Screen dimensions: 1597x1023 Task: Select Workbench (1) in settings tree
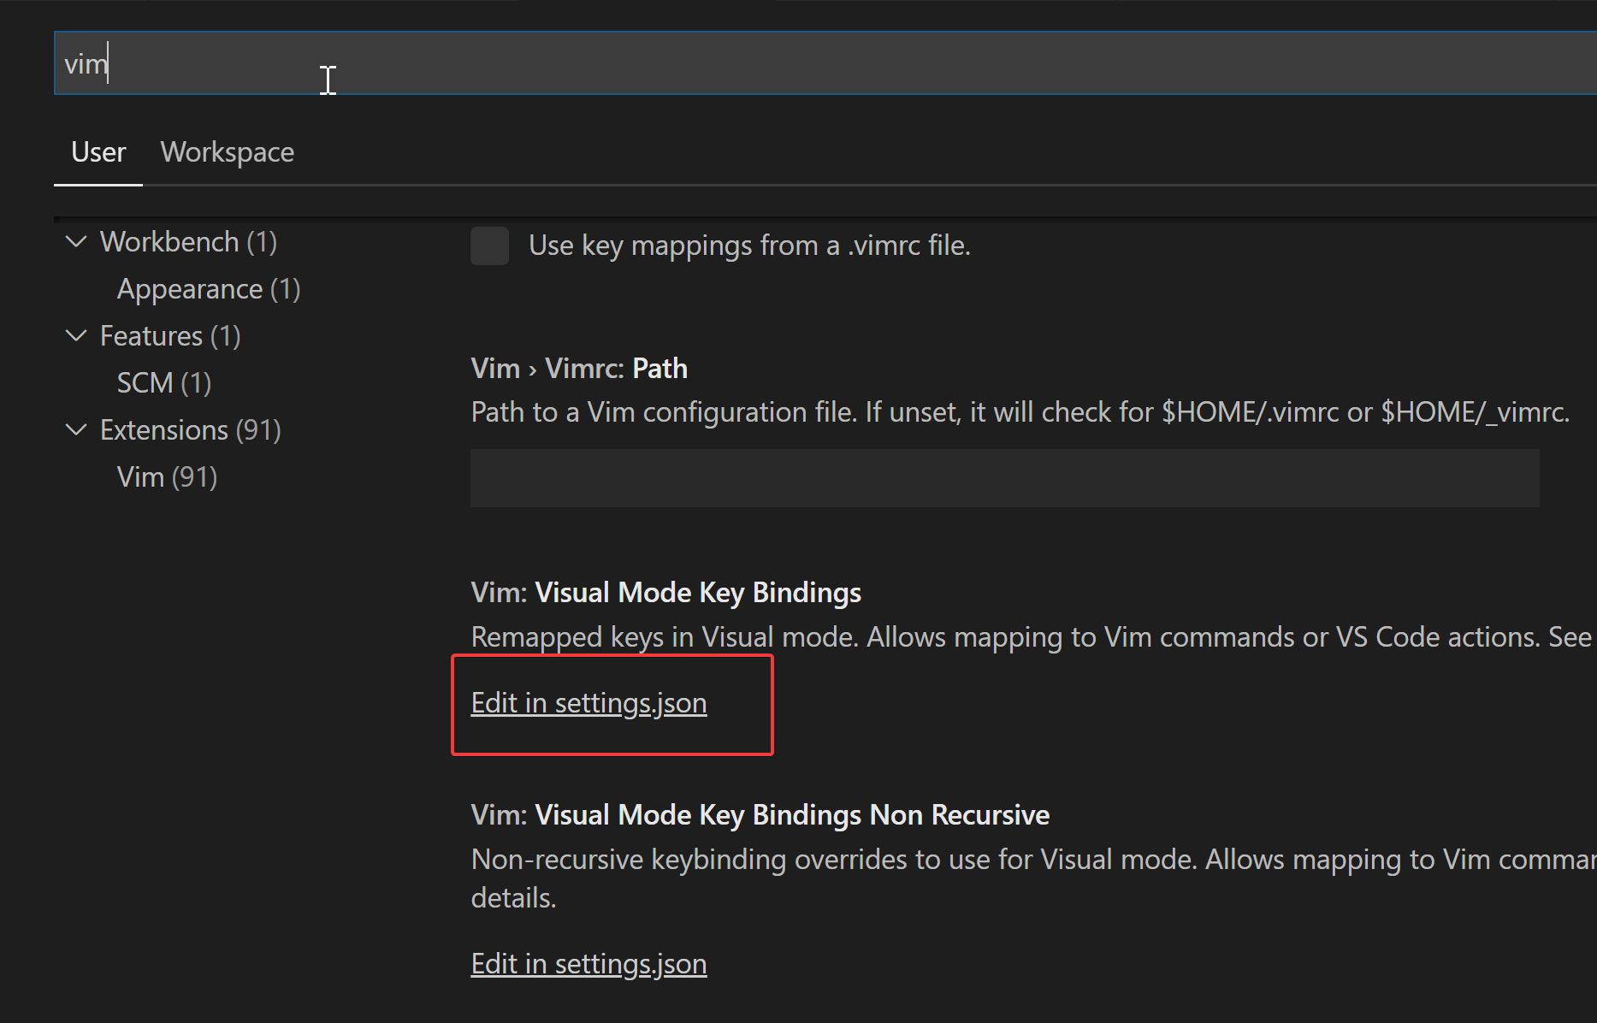coord(188,242)
